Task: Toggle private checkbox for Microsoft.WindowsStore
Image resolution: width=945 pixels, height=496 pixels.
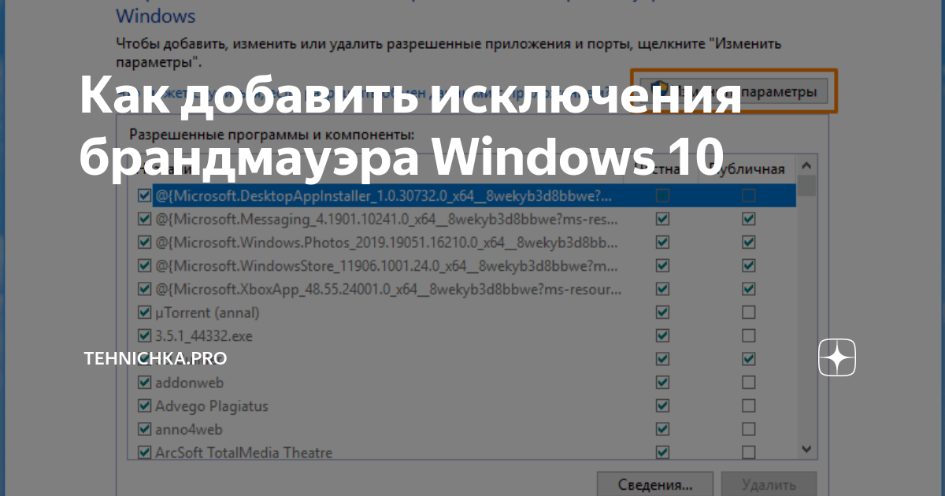Action: click(662, 265)
